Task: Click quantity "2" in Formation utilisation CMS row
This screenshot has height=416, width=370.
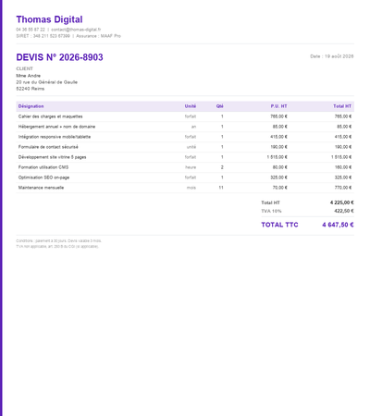Action: 222,167
